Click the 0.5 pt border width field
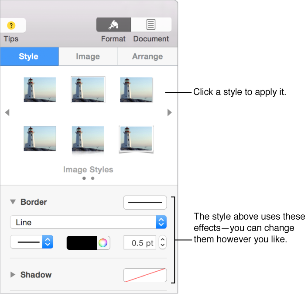 140,242
